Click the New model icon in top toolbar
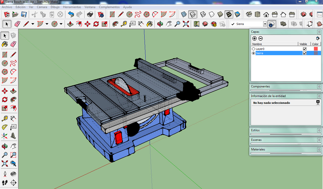This screenshot has height=189, width=323. 7,14
